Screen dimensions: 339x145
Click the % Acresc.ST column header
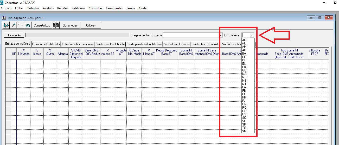(107, 54)
